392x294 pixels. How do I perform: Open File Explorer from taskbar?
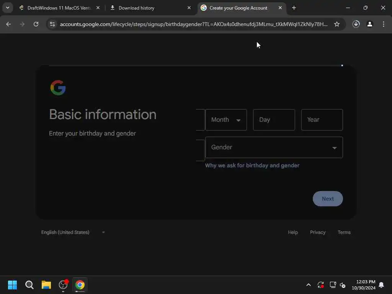coord(46,285)
